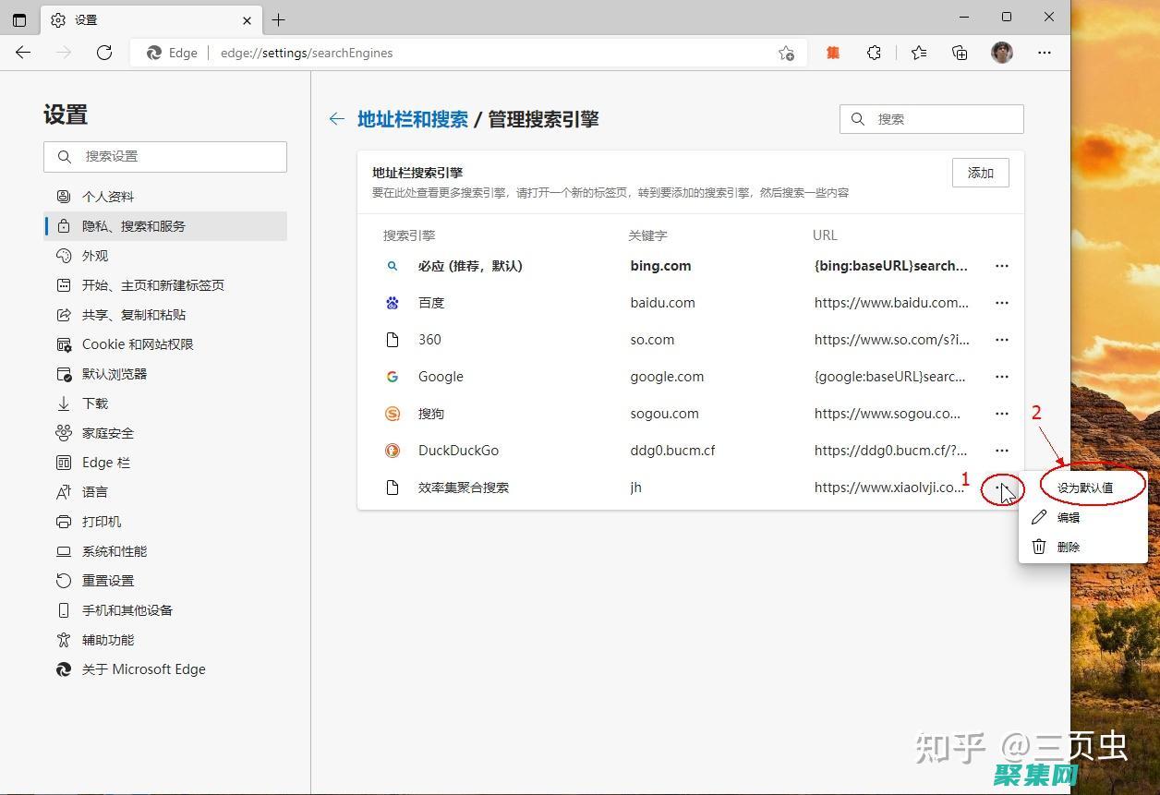Open a new tab with plus button
Viewport: 1160px width, 795px height.
point(278,19)
